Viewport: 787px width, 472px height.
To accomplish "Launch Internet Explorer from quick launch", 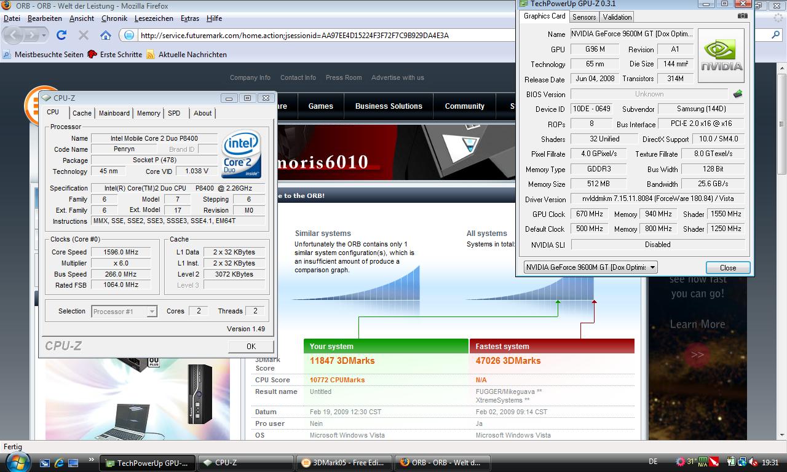I will click(59, 463).
